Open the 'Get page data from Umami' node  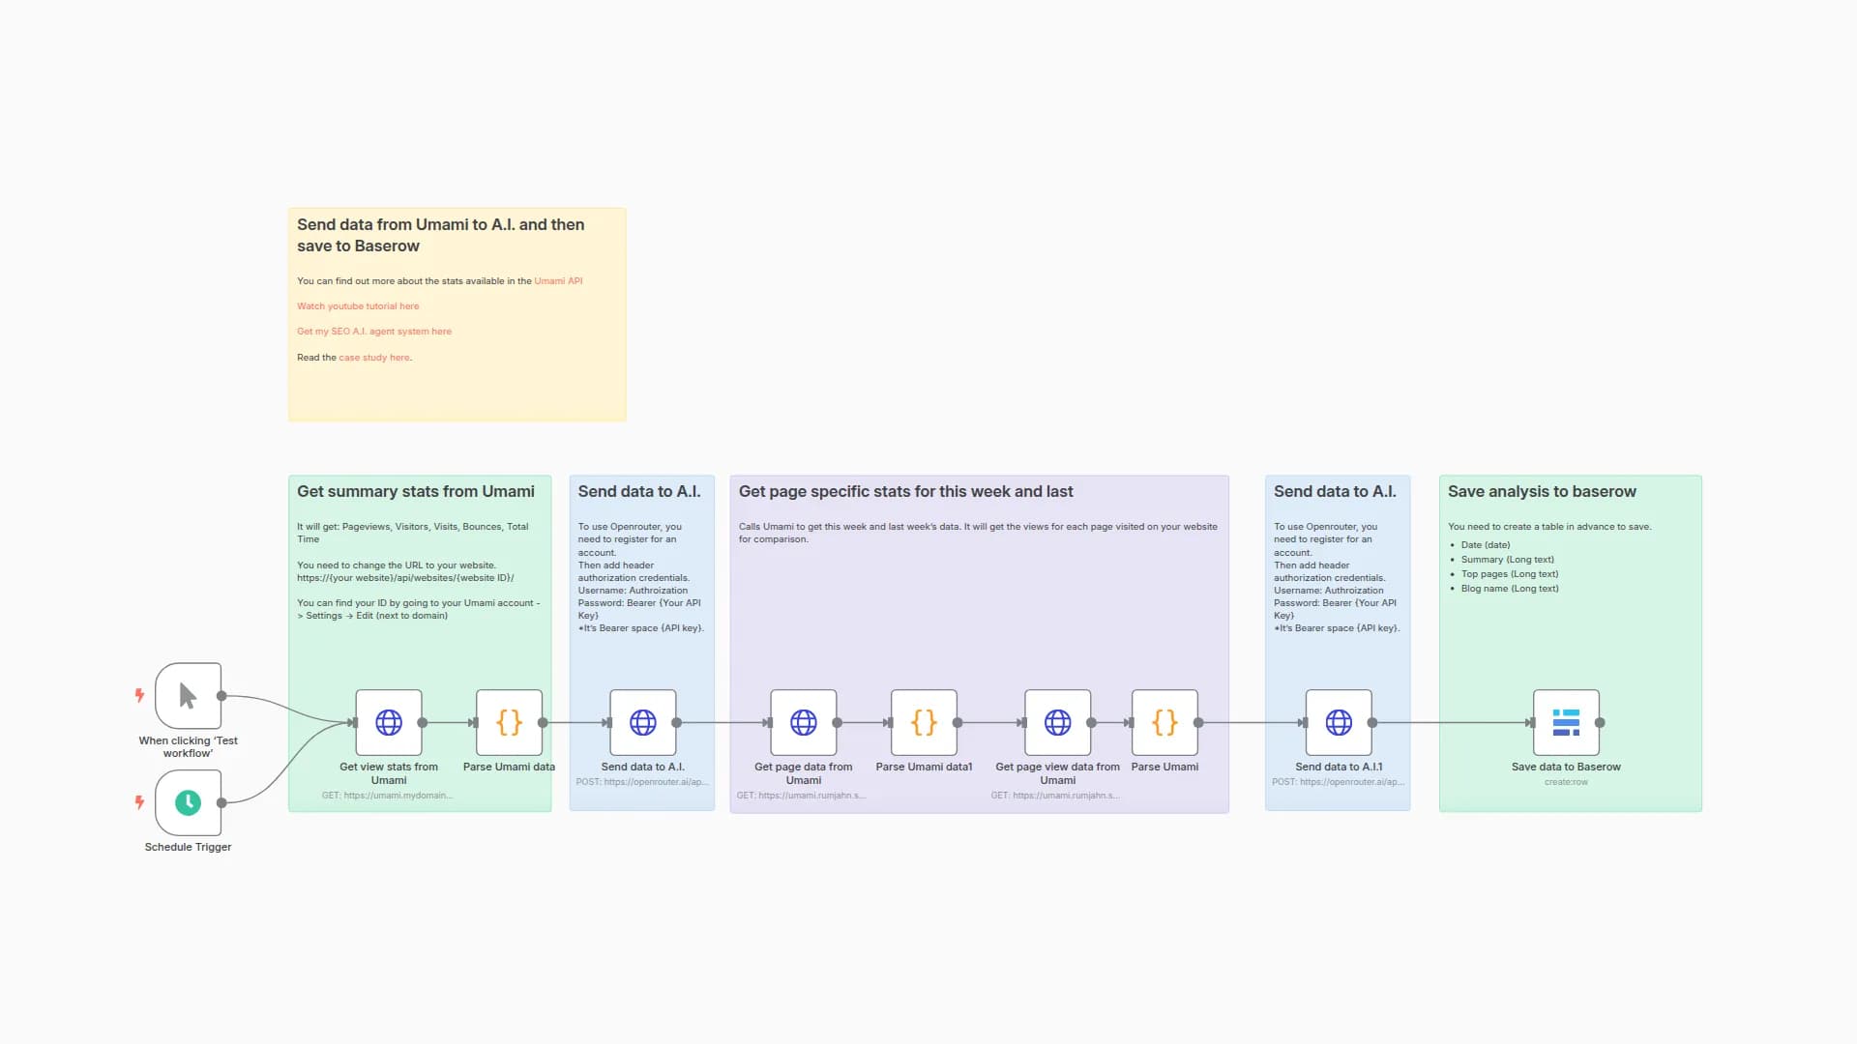click(804, 722)
